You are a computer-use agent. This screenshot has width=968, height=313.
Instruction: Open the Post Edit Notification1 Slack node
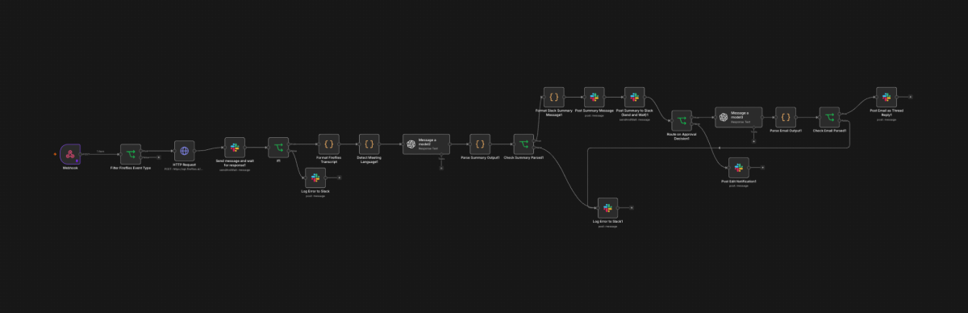[x=738, y=168]
